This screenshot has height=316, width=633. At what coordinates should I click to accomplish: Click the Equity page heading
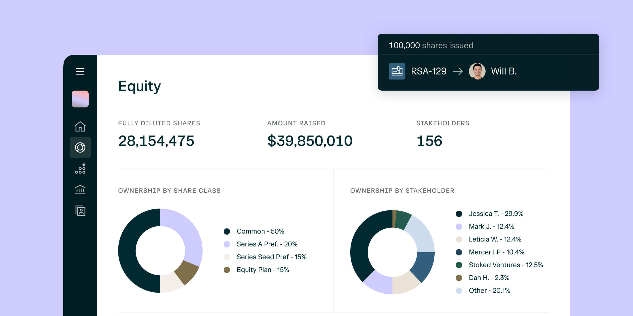tap(140, 86)
